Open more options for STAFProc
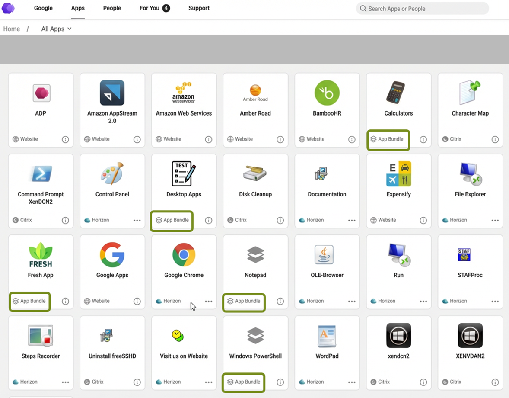Screen dimensions: 509x398 495,301
